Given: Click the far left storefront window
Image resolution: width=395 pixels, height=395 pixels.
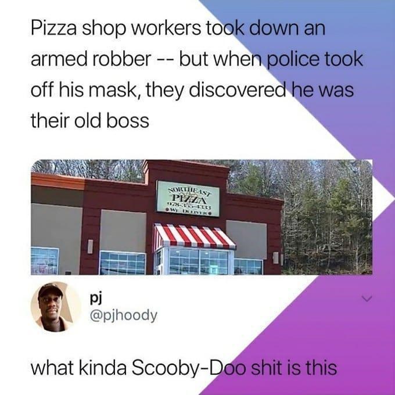Looking at the screenshot, I should 45,261.
